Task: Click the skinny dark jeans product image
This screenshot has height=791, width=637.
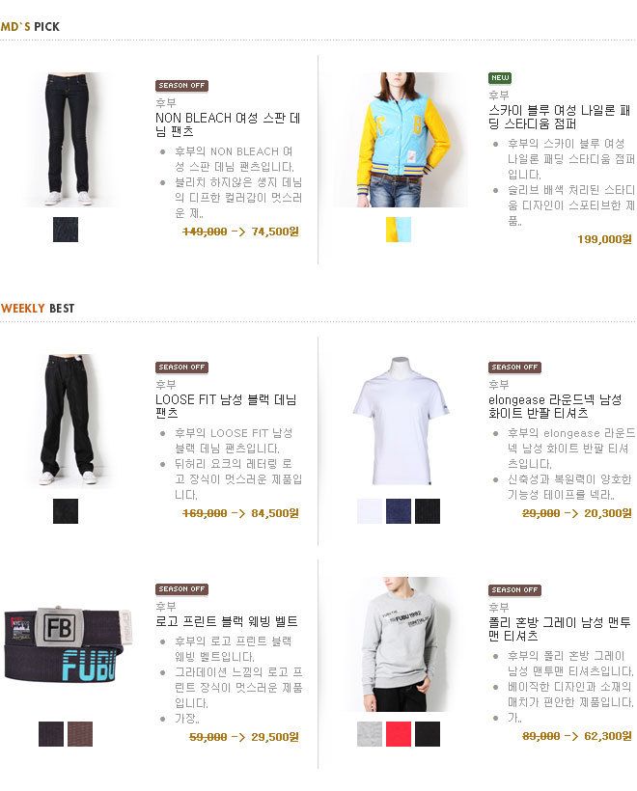Action: (68, 139)
